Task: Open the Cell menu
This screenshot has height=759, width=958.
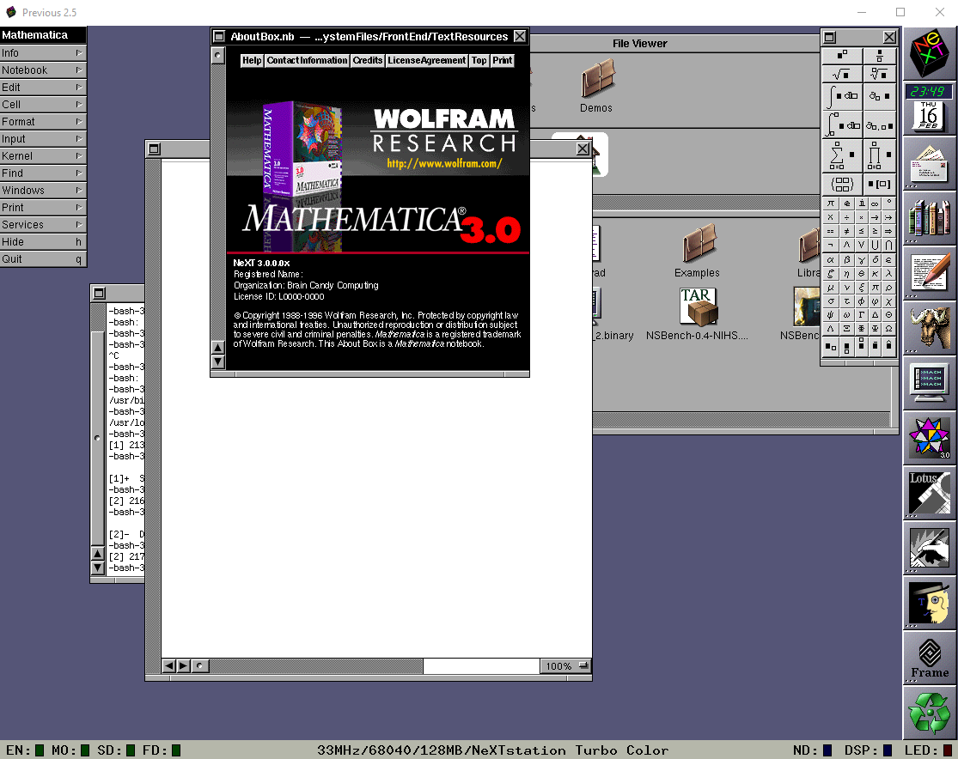Action: coord(43,105)
